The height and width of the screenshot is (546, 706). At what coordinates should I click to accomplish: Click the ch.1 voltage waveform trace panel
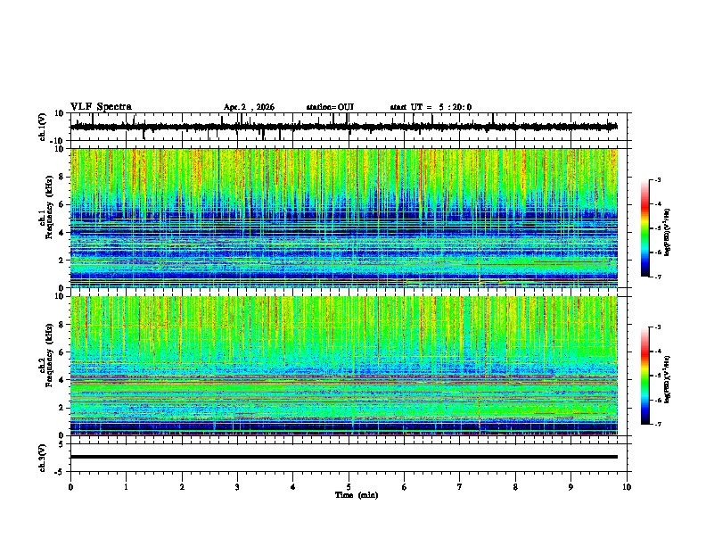(x=350, y=127)
